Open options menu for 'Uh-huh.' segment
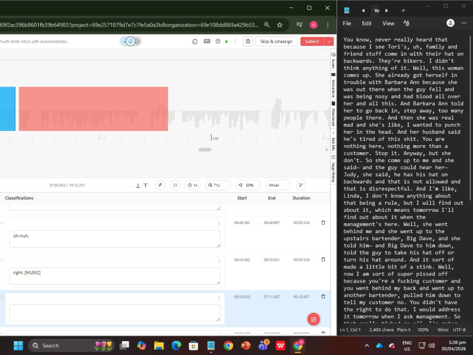The height and width of the screenshot is (355, 473). click(x=219, y=224)
